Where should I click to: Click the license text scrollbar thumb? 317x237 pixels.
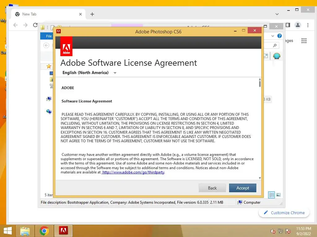click(x=260, y=83)
